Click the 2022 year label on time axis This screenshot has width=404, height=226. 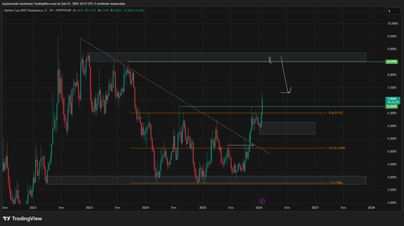point(33,208)
